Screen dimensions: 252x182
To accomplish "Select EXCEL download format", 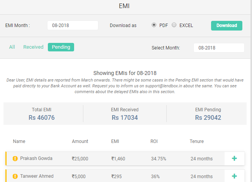I will pyautogui.click(x=174, y=25).
